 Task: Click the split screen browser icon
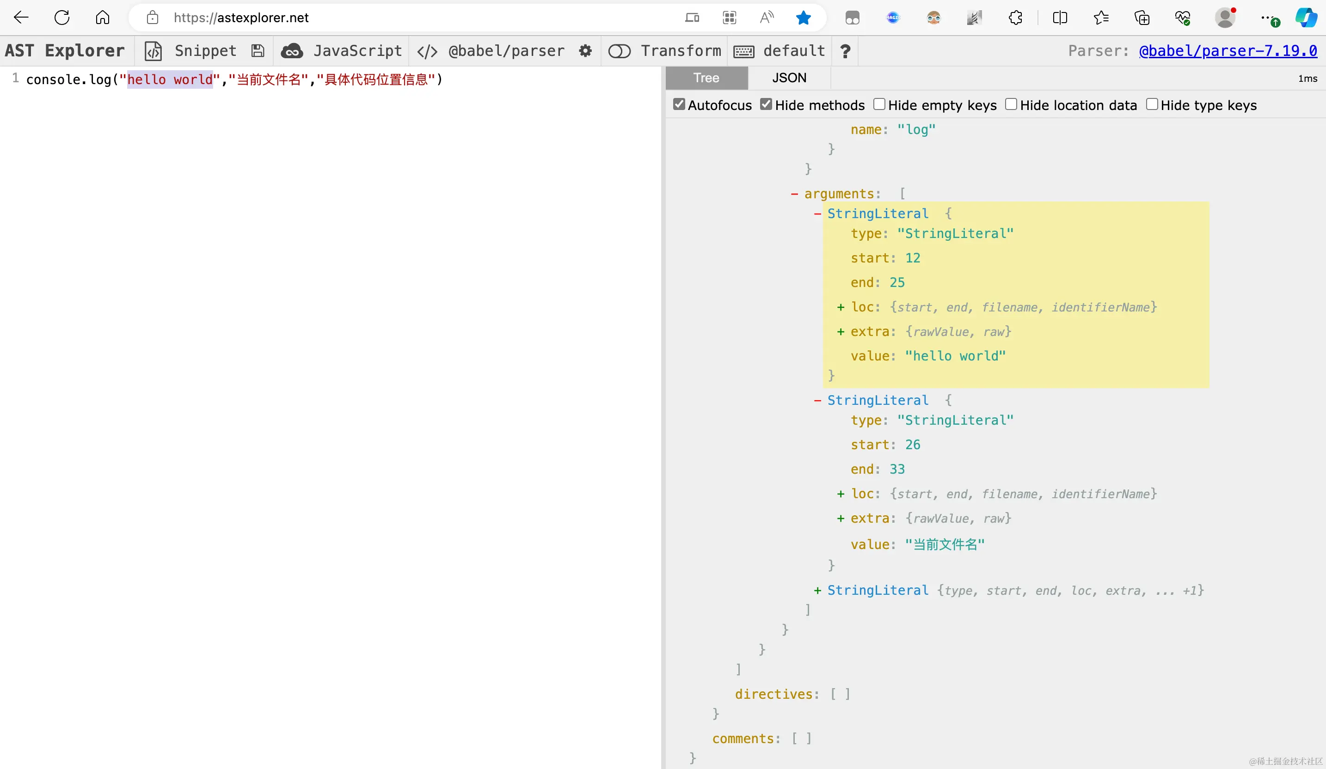click(1060, 18)
